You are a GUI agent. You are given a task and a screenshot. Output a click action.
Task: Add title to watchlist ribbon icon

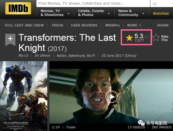click(10, 40)
